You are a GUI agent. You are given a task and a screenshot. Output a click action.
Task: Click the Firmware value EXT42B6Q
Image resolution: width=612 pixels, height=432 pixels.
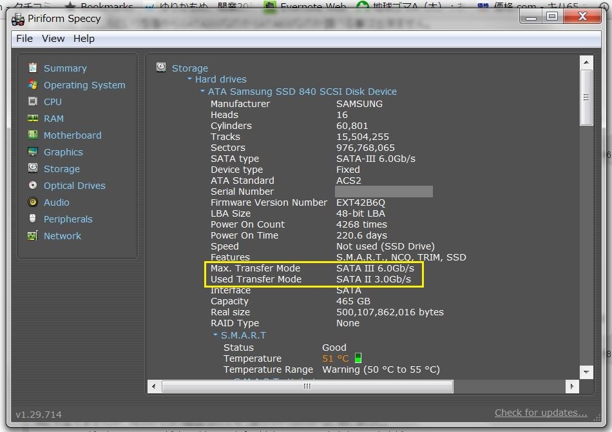click(360, 202)
